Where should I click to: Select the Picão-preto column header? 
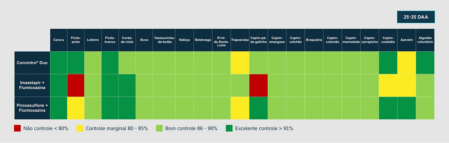tap(76, 40)
